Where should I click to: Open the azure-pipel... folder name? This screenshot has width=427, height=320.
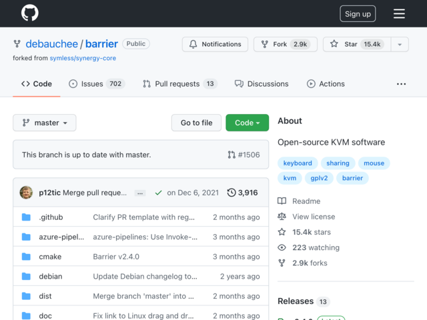[61, 237]
